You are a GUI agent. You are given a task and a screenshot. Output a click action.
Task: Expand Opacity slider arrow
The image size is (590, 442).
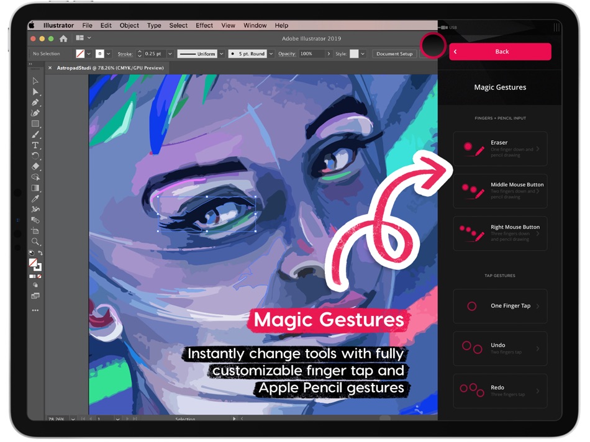click(x=329, y=54)
